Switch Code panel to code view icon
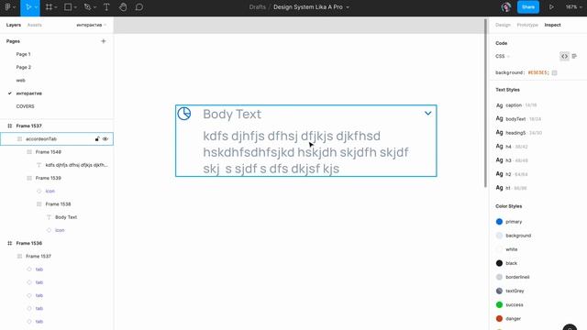The height and width of the screenshot is (330, 587). point(564,56)
